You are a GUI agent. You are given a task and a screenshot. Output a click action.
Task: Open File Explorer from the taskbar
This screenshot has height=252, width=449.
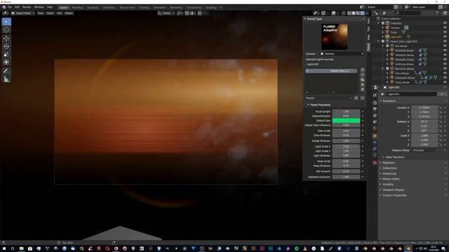click(22, 248)
